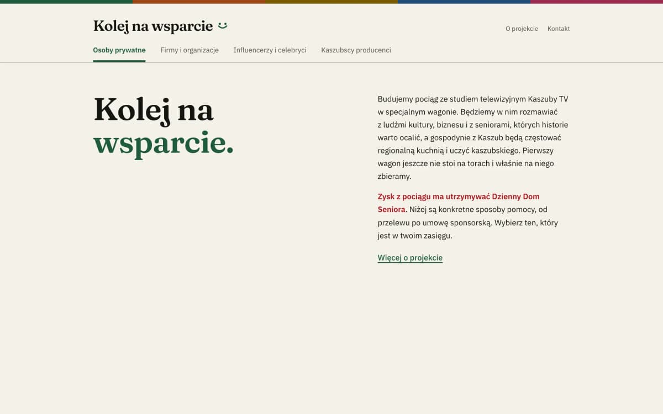Click the large heading word wsparcie.

tap(164, 144)
